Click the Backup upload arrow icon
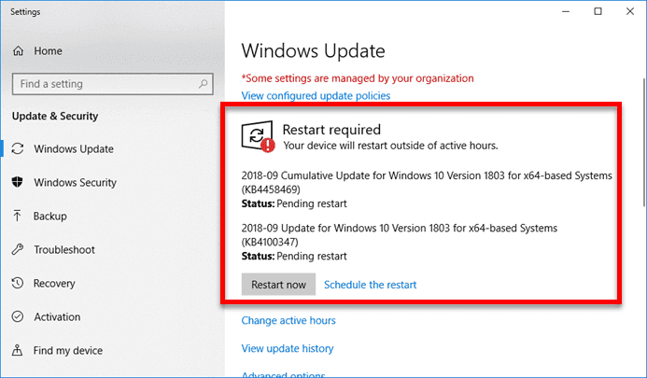The width and height of the screenshot is (647, 378). [18, 216]
